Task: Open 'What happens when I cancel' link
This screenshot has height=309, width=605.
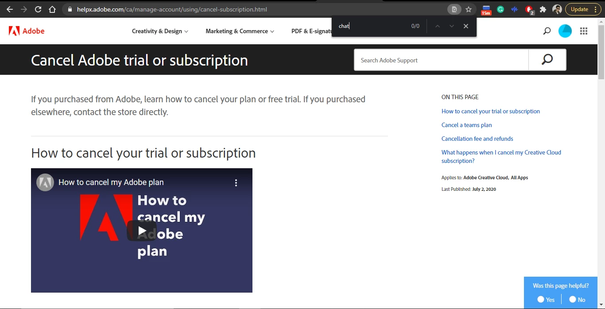Action: point(501,156)
